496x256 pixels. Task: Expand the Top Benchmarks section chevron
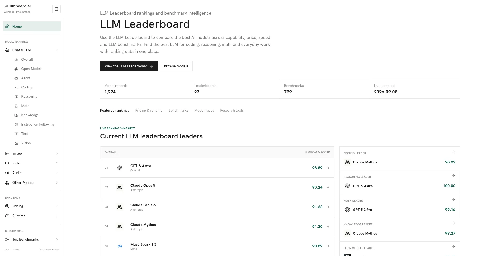point(57,240)
